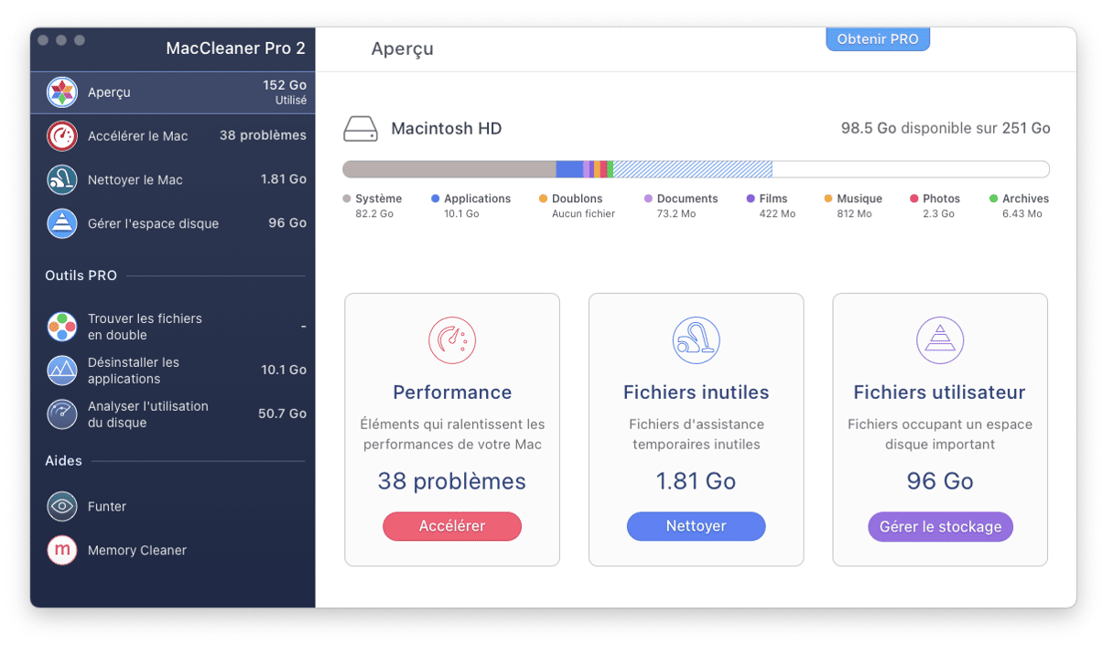Click the Nettoyer le Mac vacuum icon

coord(62,180)
